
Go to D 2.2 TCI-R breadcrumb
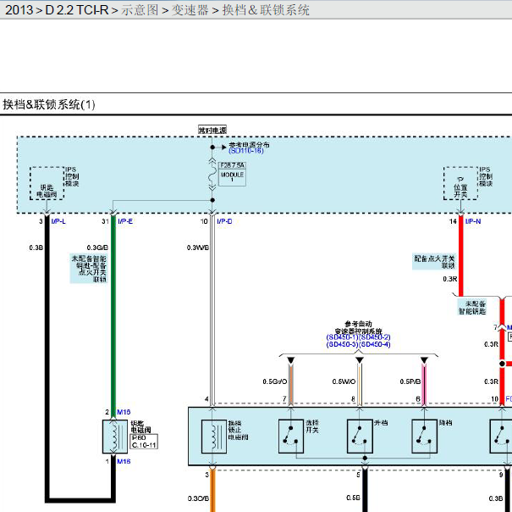77,10
